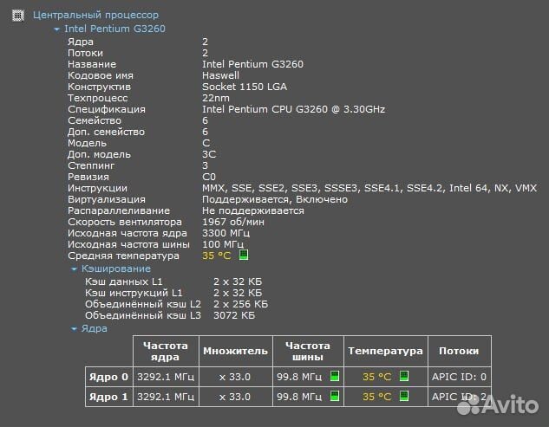Click Ядро 0 frequency cell 3292.1 МГц
549x427 pixels.
(x=166, y=377)
